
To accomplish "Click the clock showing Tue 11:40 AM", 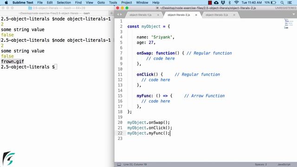I will 252,2.
